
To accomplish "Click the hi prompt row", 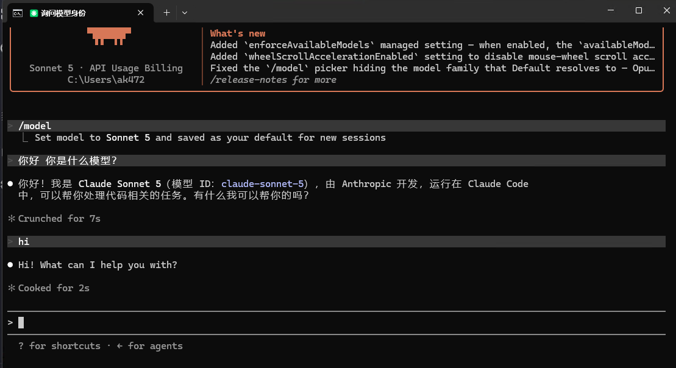I will [336, 242].
